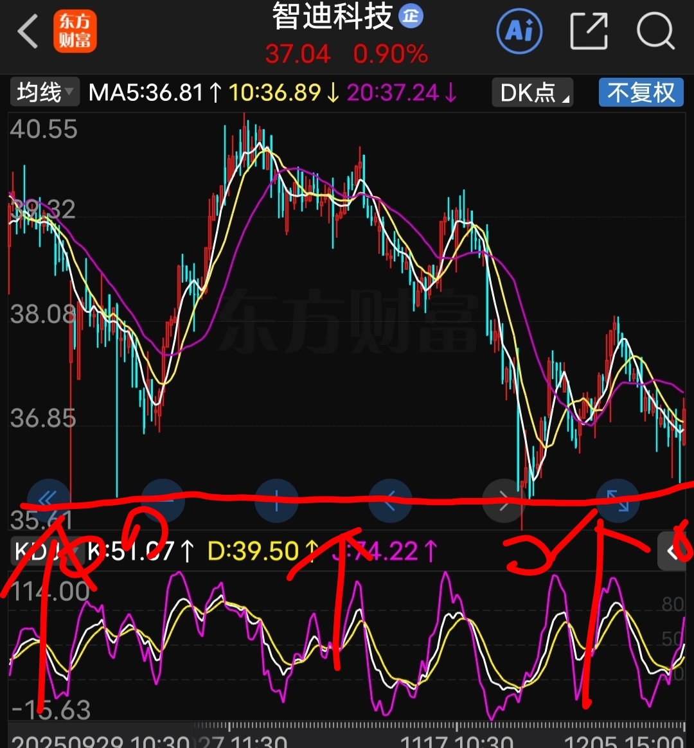The width and height of the screenshot is (694, 748).
Task: Tap the 38.08 price axis label
Action: pos(43,314)
